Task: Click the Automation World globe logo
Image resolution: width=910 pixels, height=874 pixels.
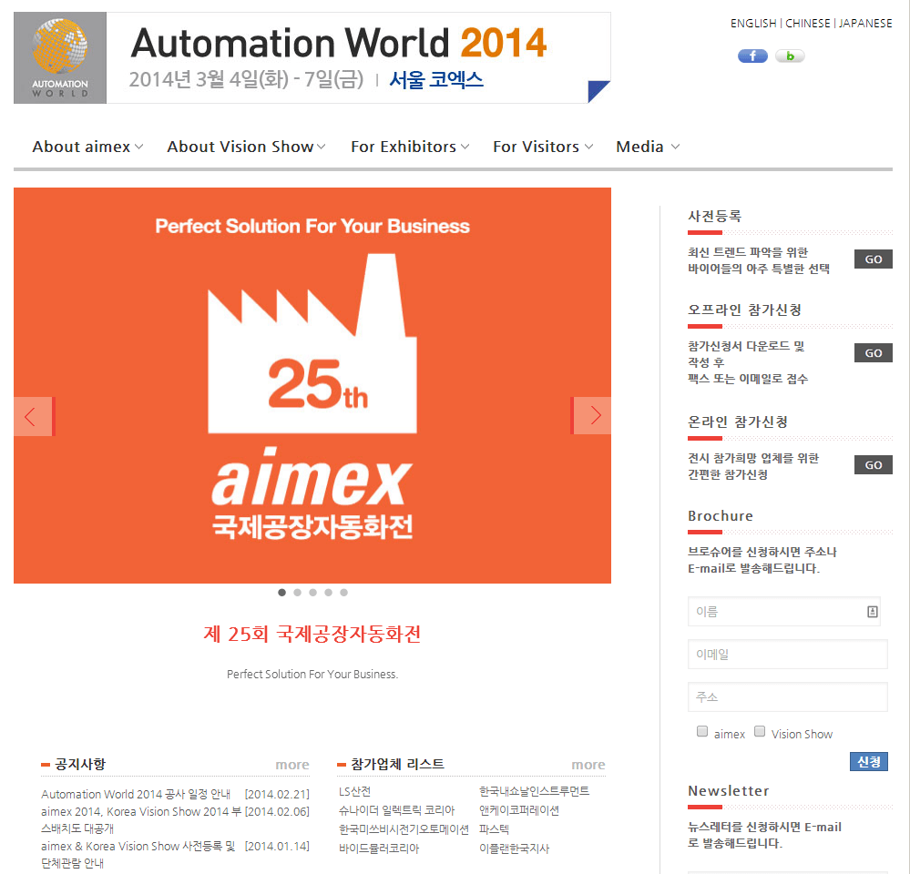Action: pyautogui.click(x=60, y=58)
